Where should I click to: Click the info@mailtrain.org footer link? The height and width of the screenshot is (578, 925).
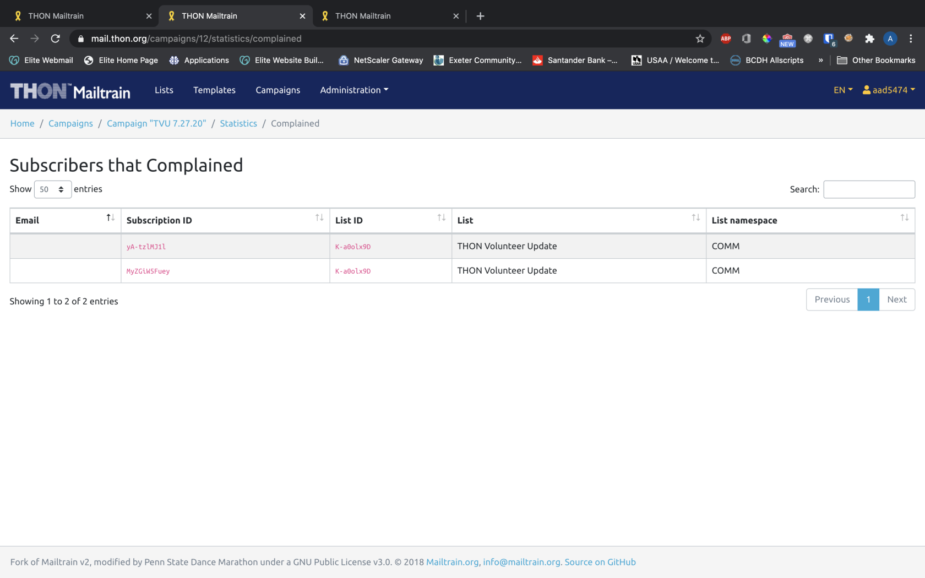(521, 562)
